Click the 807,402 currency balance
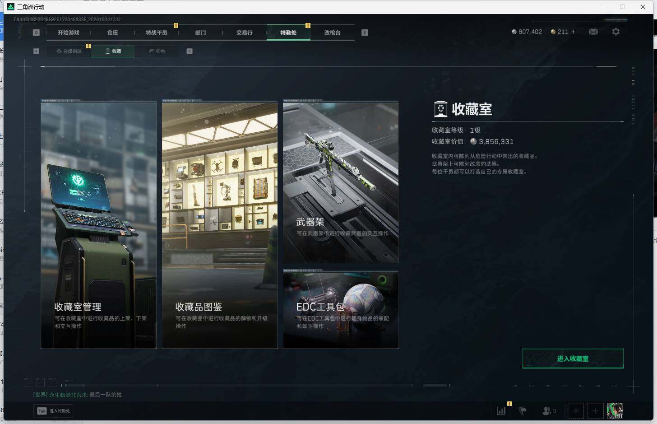The height and width of the screenshot is (424, 657). (x=527, y=32)
